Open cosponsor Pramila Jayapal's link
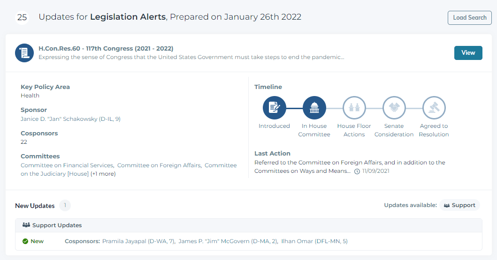Viewport: 497px width, 260px height. click(x=138, y=241)
